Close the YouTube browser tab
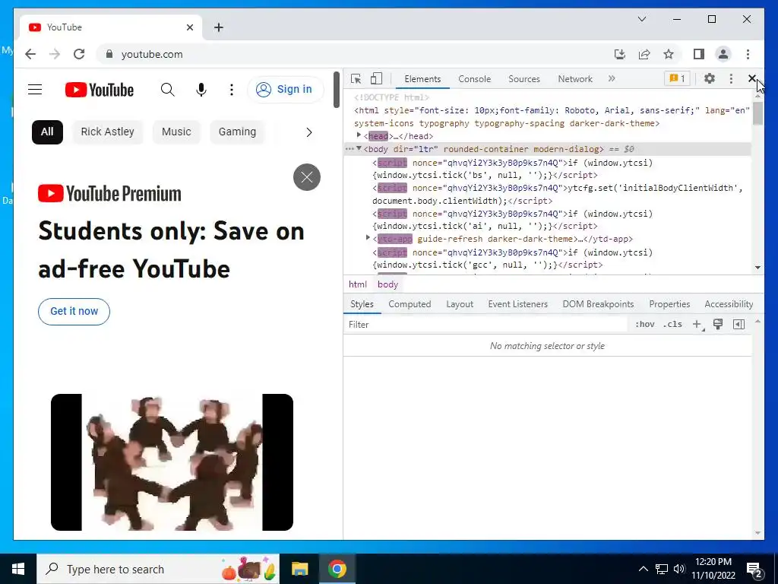The image size is (778, 584). coord(189,27)
